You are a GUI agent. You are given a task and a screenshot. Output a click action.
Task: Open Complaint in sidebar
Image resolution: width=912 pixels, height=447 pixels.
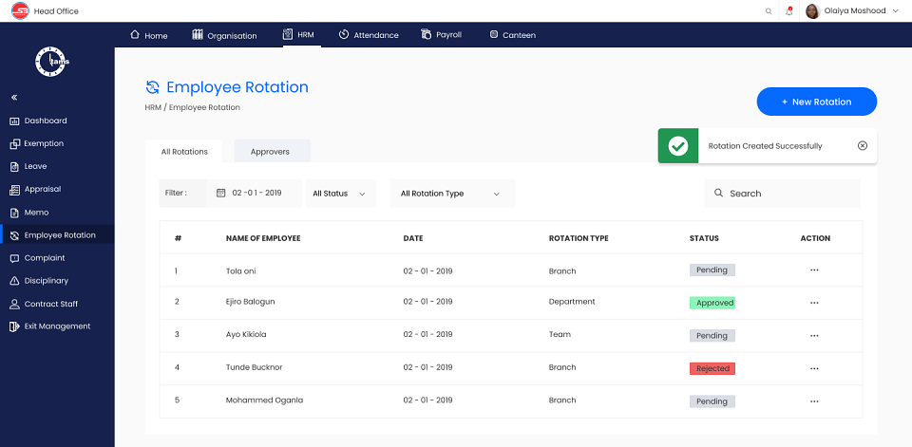point(45,258)
